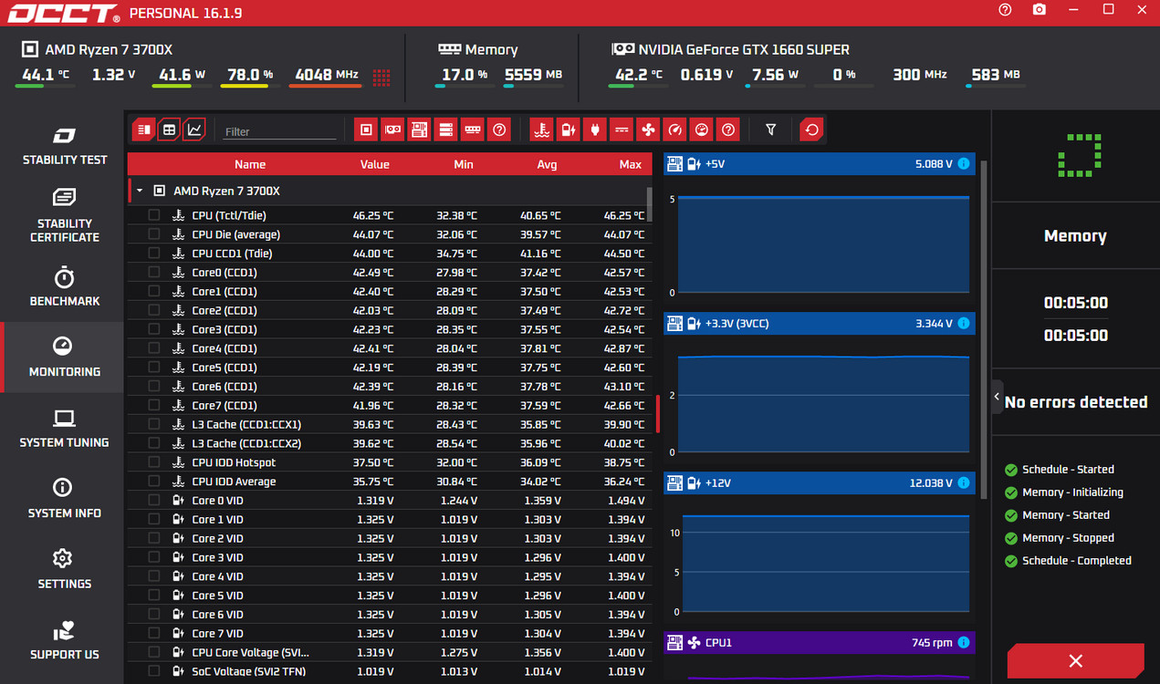The width and height of the screenshot is (1160, 684).
Task: Check the L3 Cache (CCD1:CCX1) checkbox
Action: coord(153,424)
